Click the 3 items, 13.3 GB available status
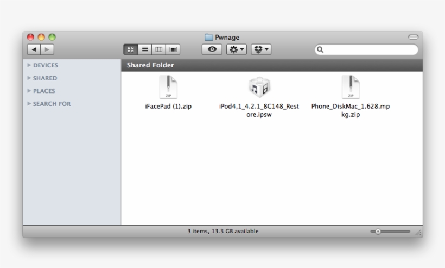445x268 pixels. [223, 232]
